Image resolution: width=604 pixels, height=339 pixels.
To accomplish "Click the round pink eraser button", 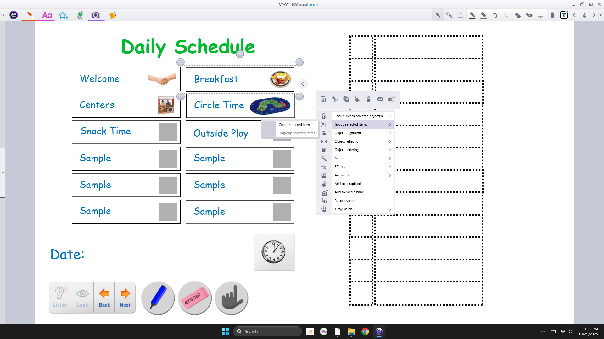I will [x=195, y=298].
